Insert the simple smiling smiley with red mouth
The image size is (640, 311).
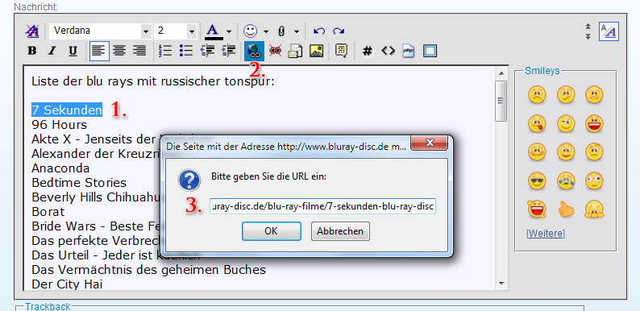coord(566,151)
